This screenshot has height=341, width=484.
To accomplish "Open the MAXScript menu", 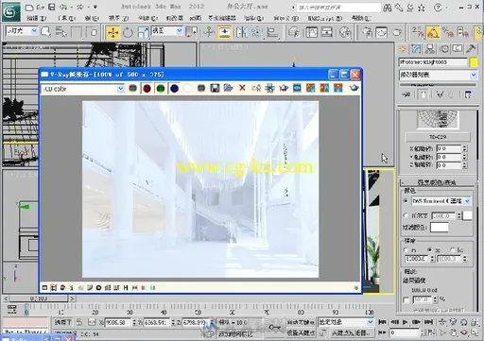I will tap(325, 18).
